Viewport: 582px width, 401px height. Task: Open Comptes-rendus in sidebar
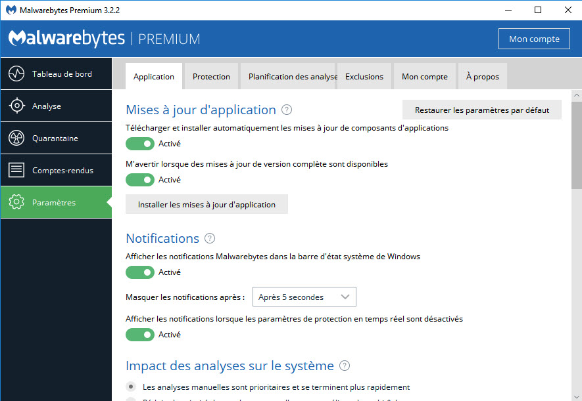tap(56, 171)
